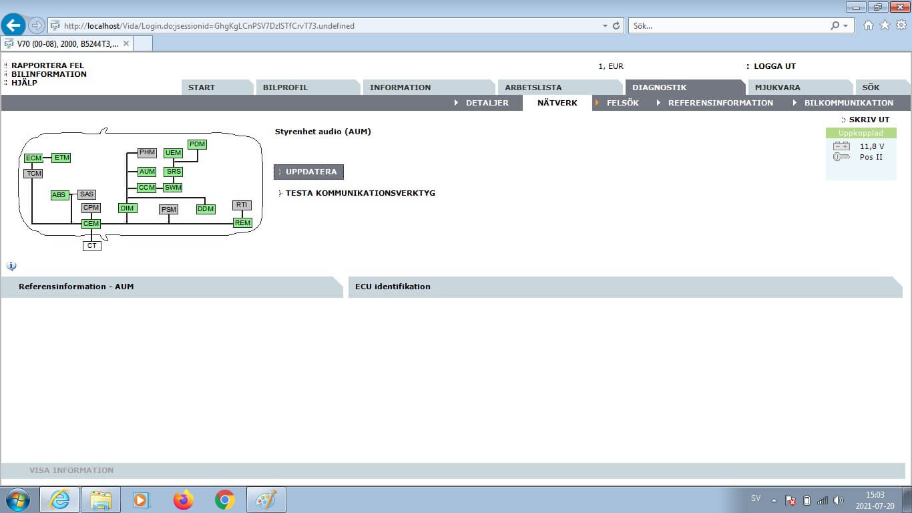
Task: Select the ECM node in network diagram
Action: [33, 158]
